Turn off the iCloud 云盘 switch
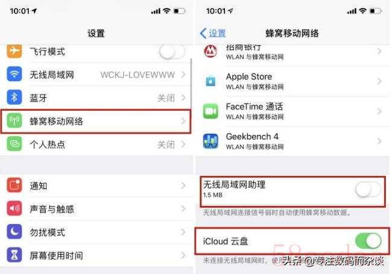 click(368, 241)
